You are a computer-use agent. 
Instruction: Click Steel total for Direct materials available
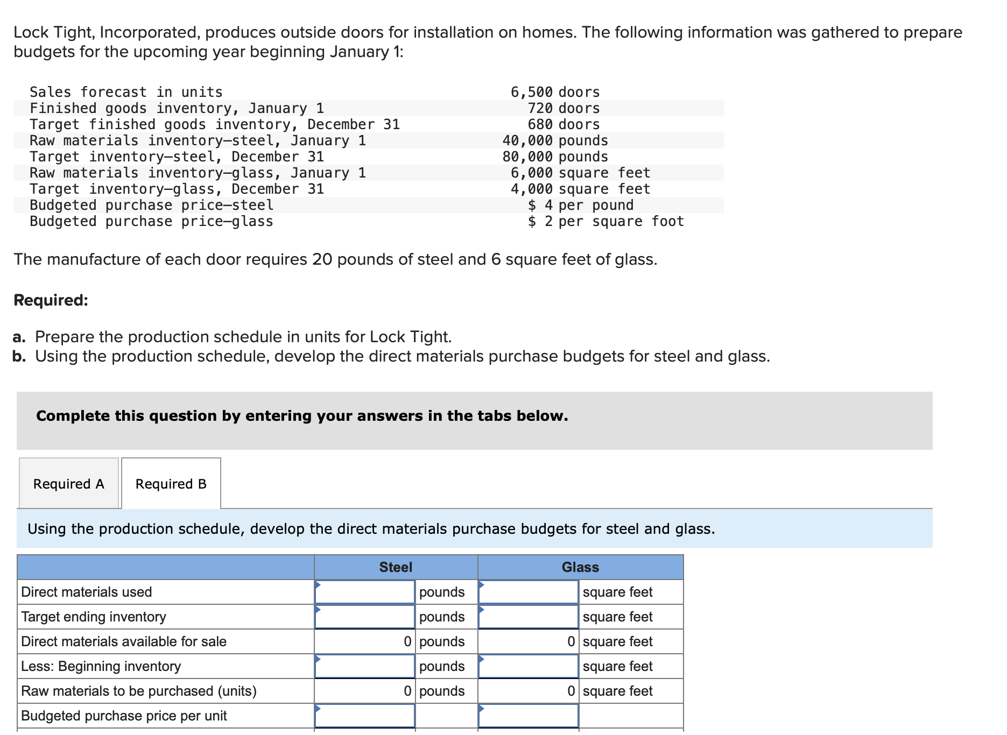click(x=365, y=641)
